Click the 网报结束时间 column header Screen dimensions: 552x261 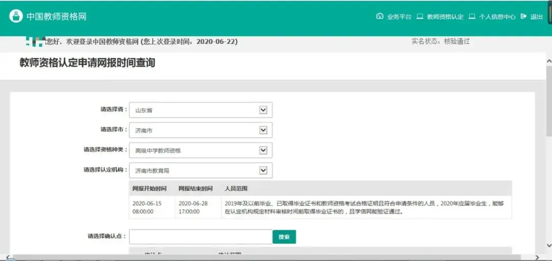(196, 188)
